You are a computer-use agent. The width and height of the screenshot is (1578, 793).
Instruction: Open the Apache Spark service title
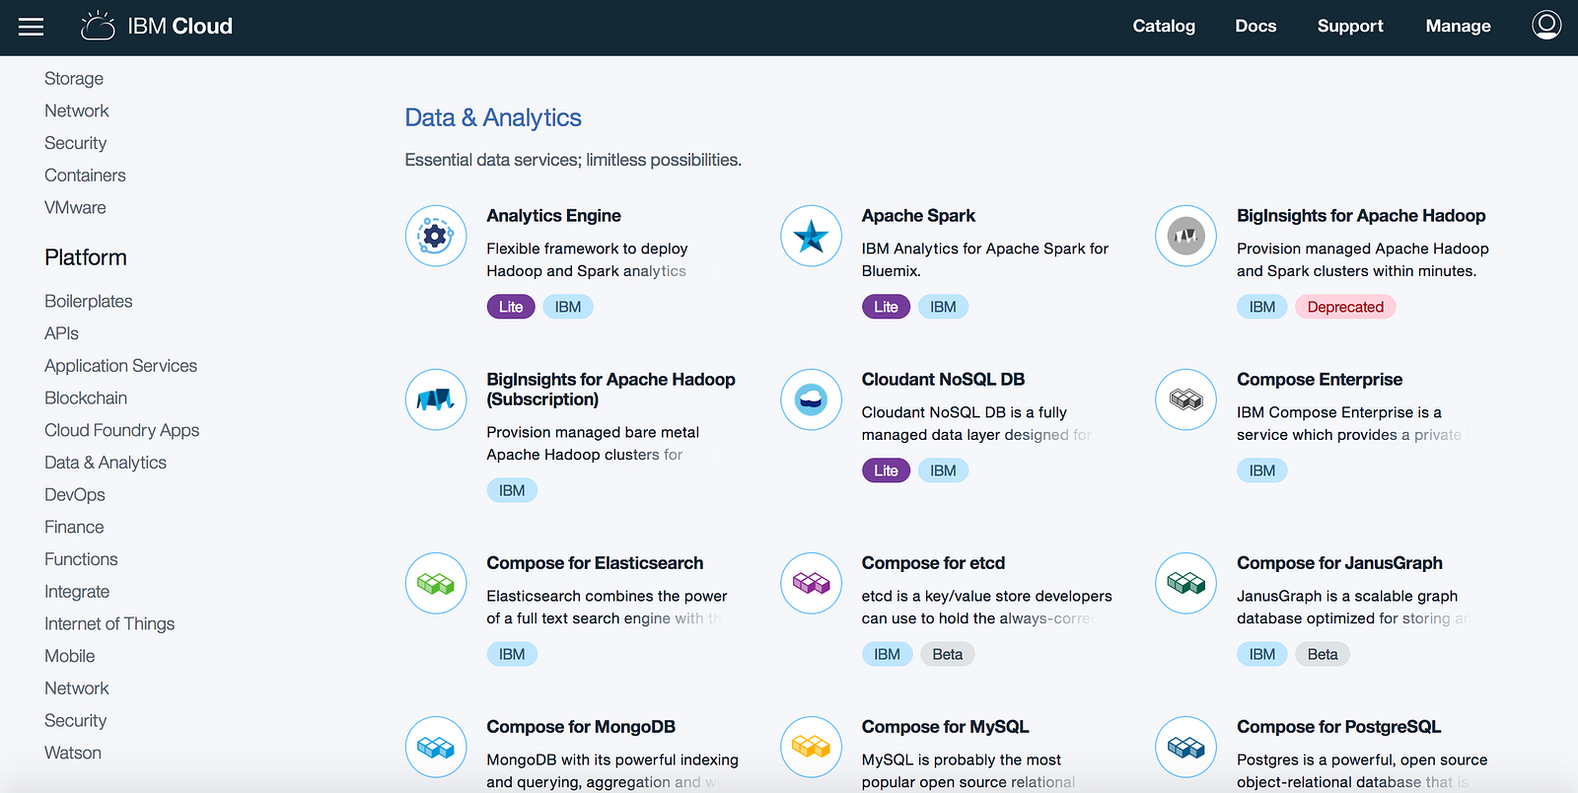point(918,216)
